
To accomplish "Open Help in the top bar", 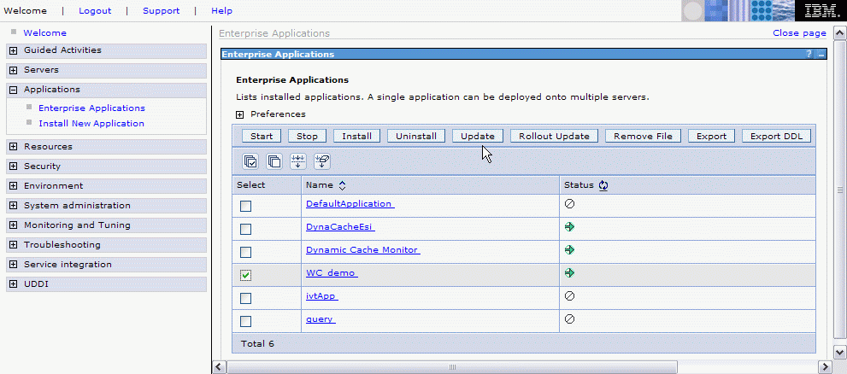I will click(x=221, y=11).
